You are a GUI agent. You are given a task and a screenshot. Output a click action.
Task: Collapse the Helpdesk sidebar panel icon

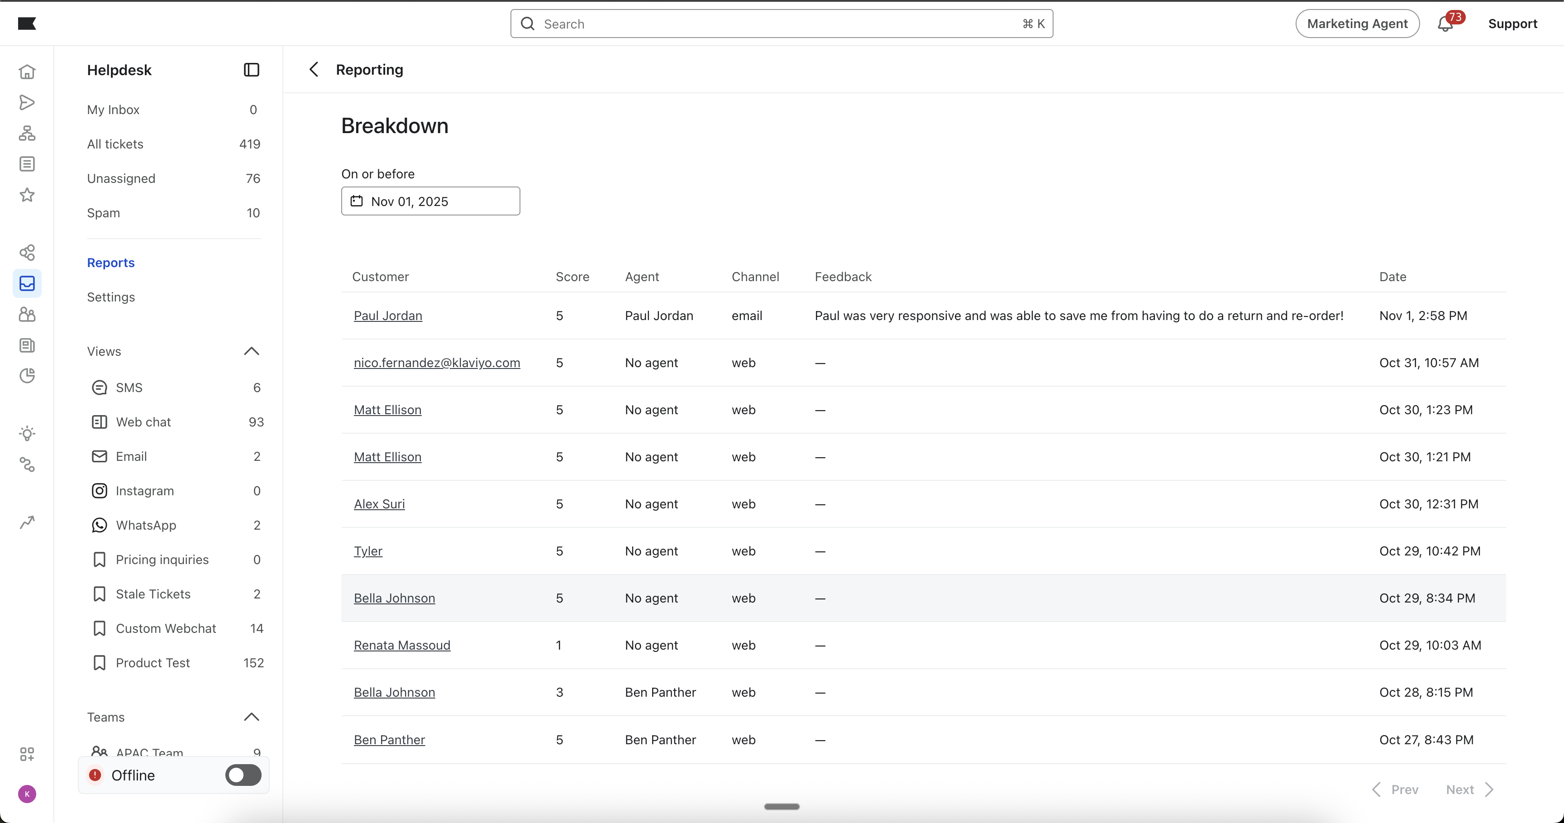pyautogui.click(x=251, y=70)
